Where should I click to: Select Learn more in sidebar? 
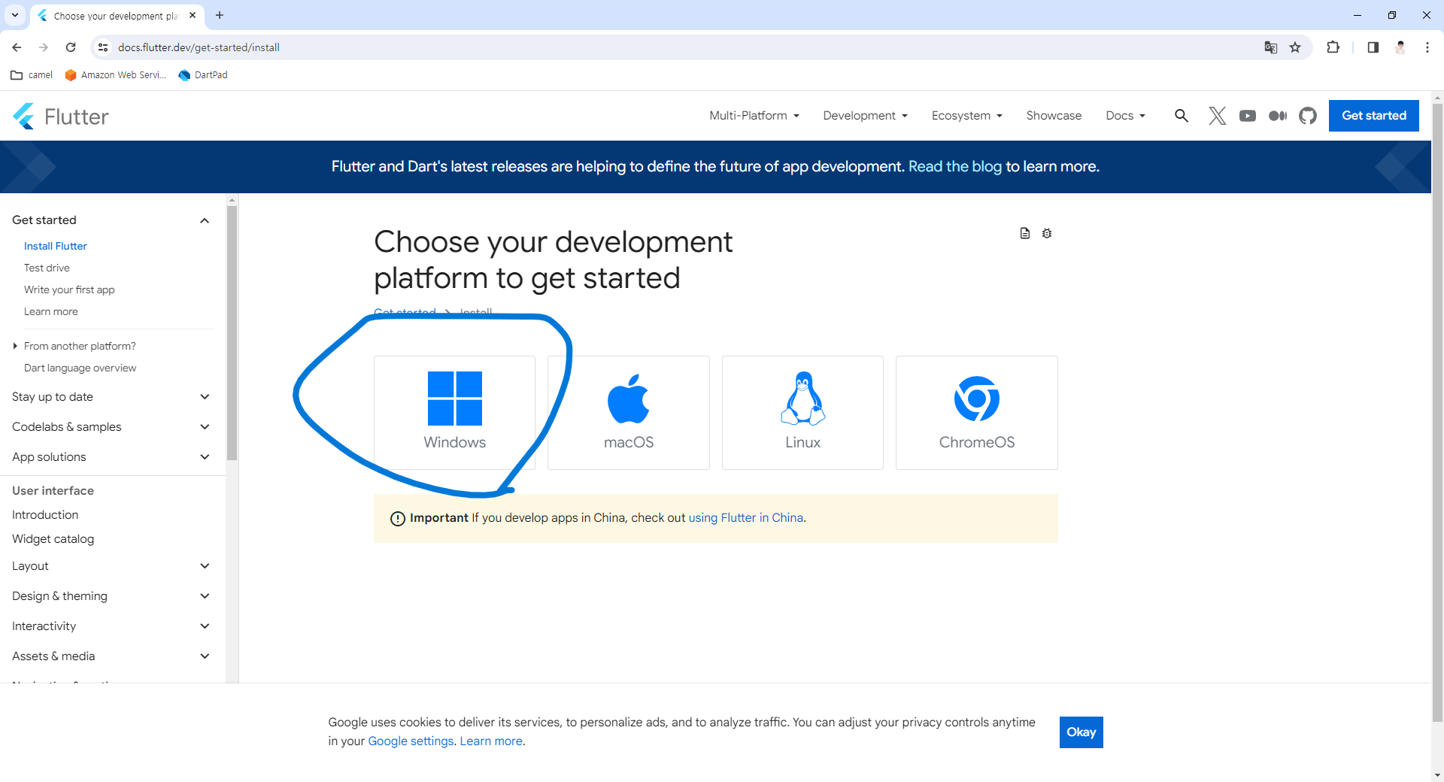[51, 311]
